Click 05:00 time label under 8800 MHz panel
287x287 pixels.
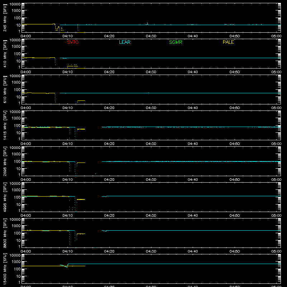(276, 251)
